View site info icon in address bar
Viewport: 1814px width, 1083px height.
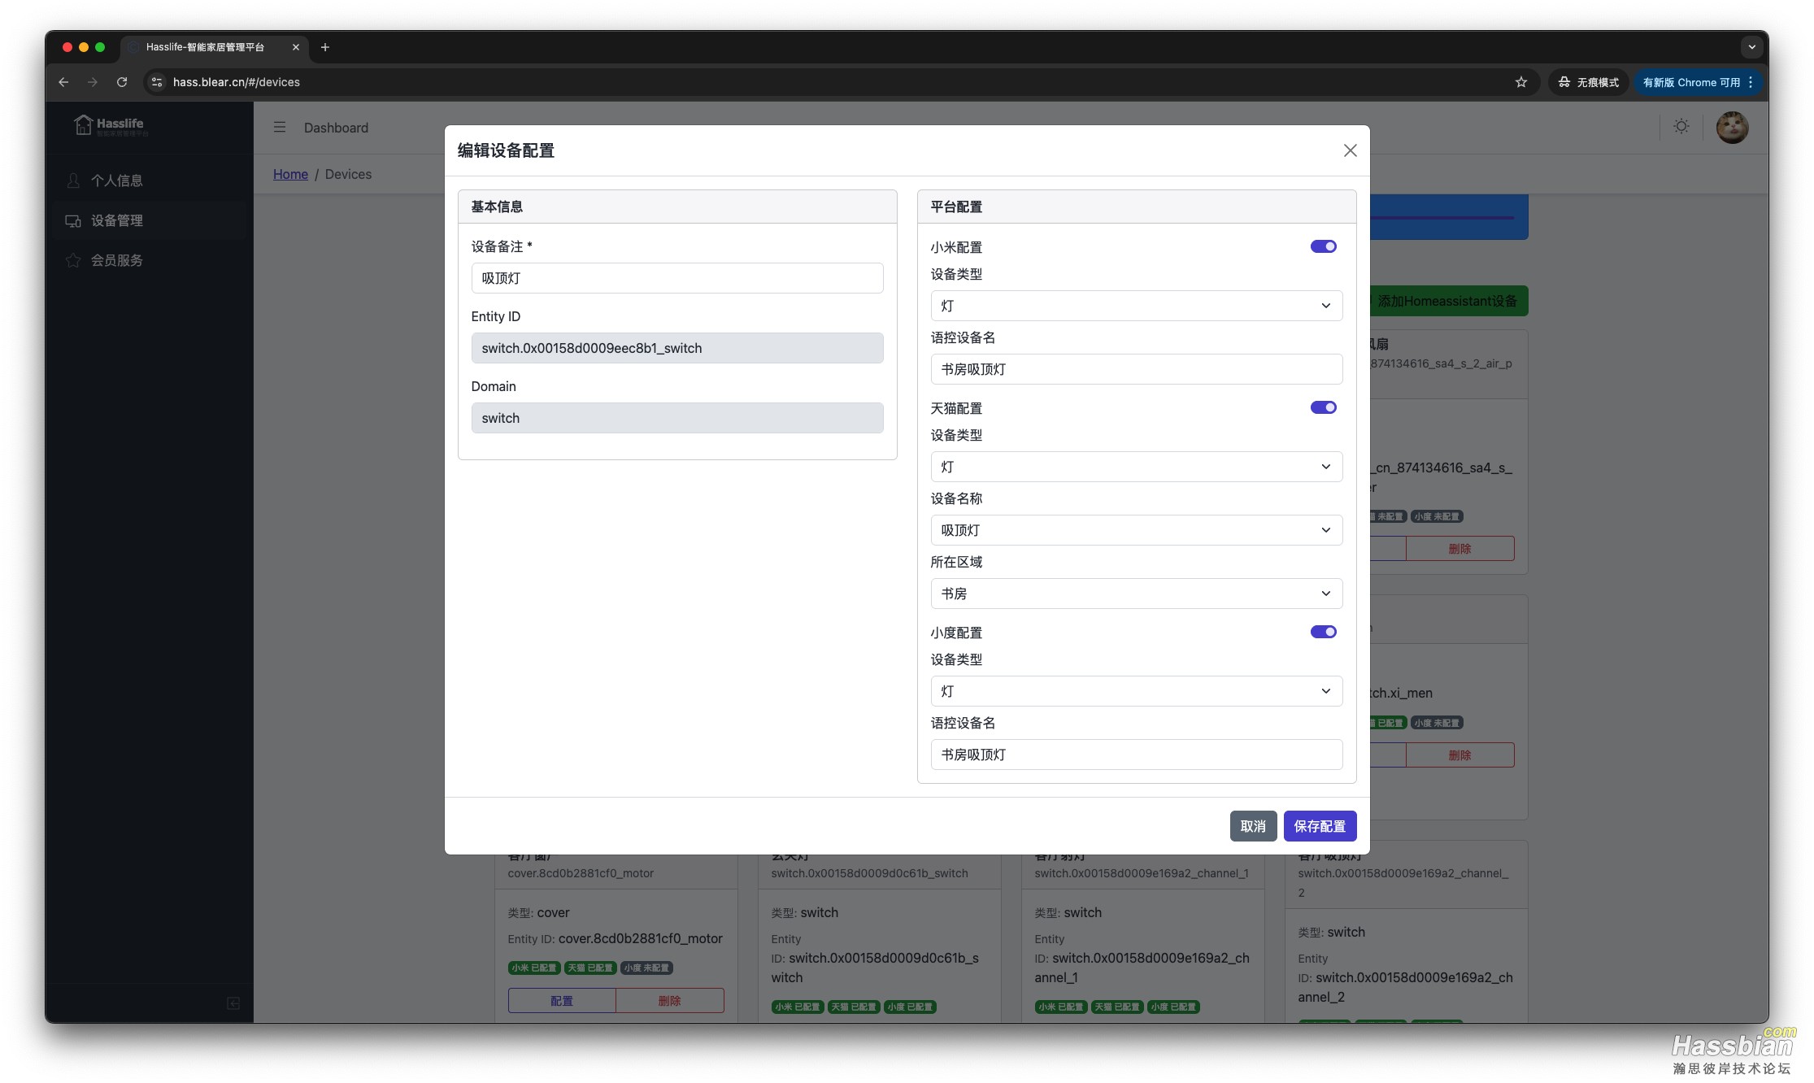[x=157, y=82]
